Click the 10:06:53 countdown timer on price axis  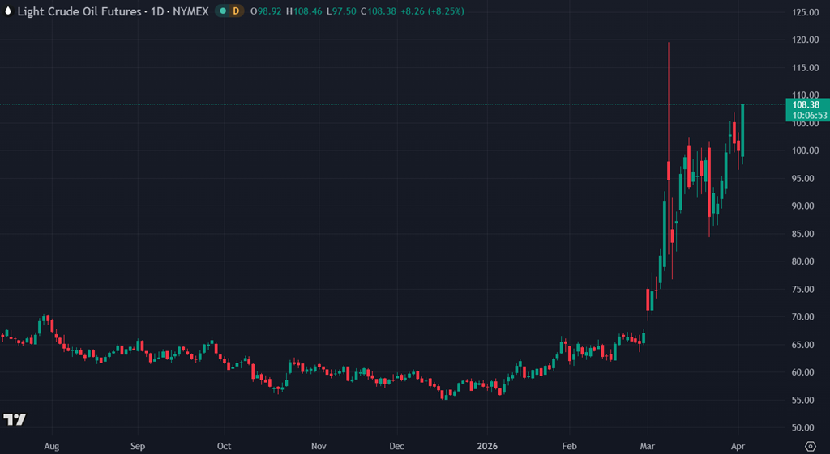tap(806, 116)
